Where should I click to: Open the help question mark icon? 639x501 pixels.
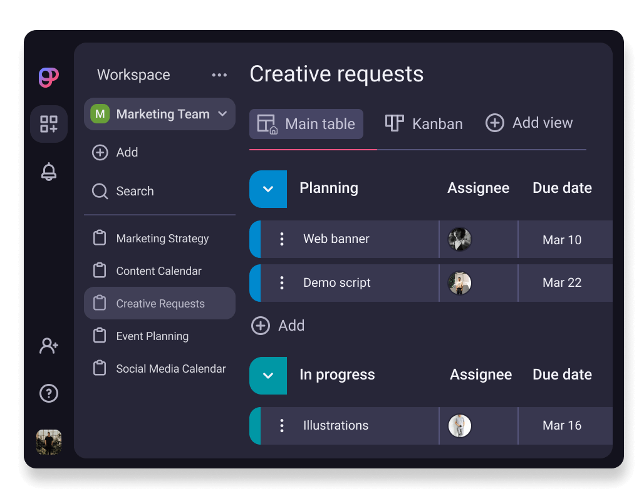(x=49, y=393)
